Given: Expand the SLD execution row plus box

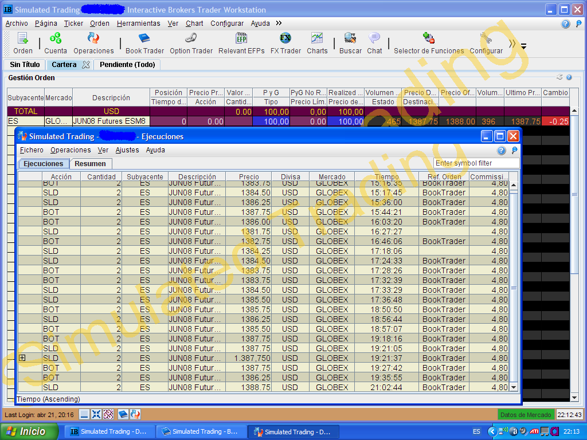Looking at the screenshot, I should (x=22, y=357).
